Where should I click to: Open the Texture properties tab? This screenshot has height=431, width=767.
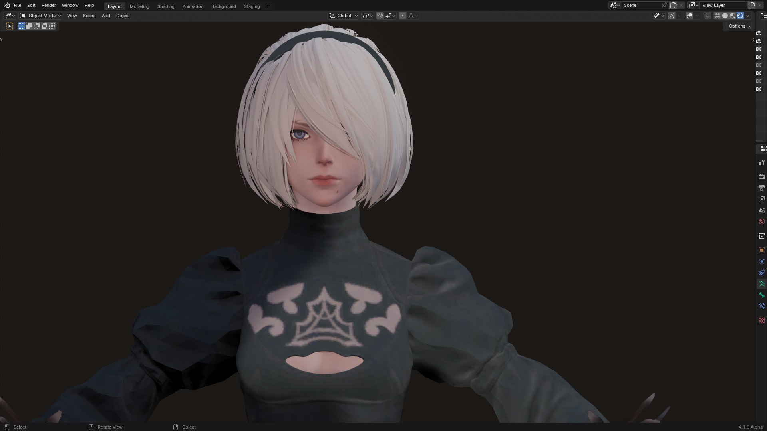761,320
